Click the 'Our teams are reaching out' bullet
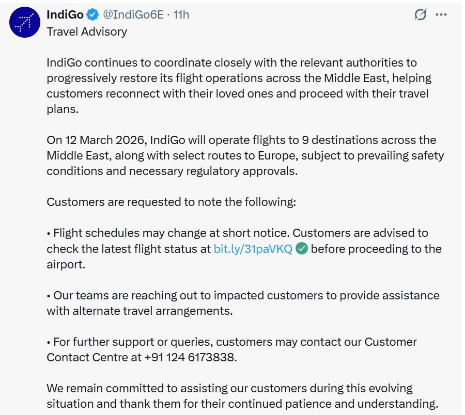This screenshot has height=415, width=465. (243, 304)
